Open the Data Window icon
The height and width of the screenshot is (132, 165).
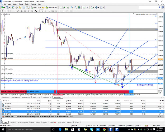[x=17, y=7]
